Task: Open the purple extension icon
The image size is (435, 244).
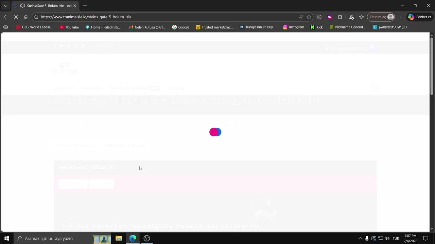Action: 329,17
